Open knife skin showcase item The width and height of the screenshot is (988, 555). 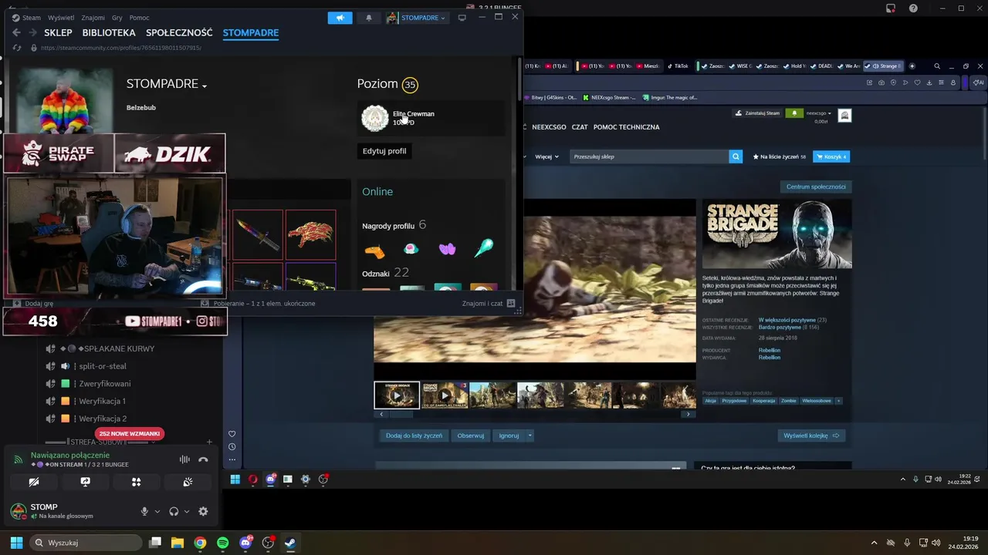click(258, 234)
